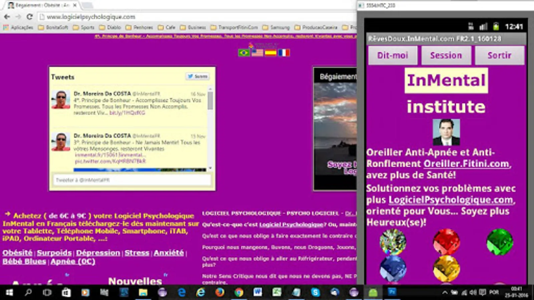The image size is (534, 300).
Task: Choose the United States flag icon
Action: 257,53
